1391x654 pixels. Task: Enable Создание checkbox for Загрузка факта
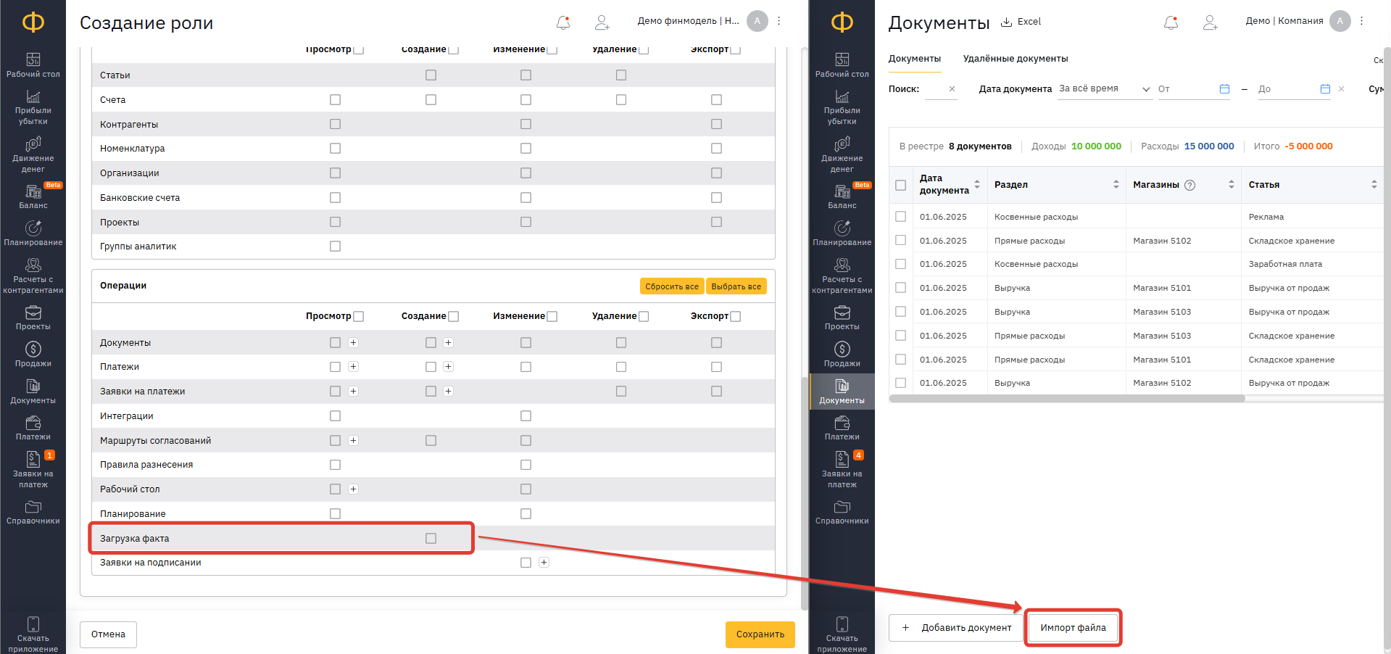(431, 538)
